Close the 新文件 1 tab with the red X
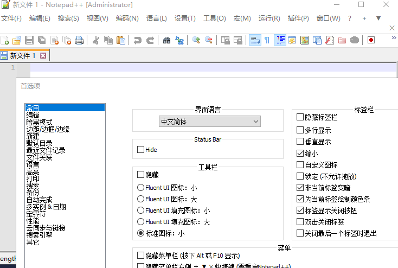The width and height of the screenshot is (398, 268). pos(43,55)
